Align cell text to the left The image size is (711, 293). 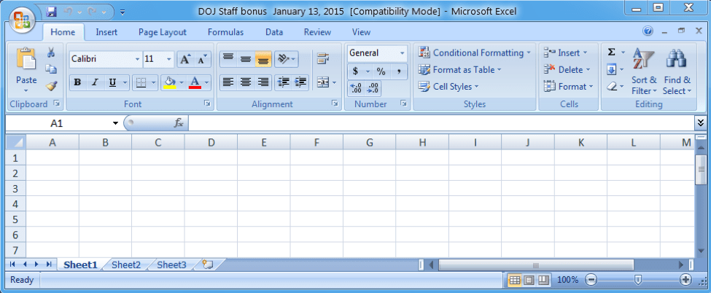pos(228,82)
